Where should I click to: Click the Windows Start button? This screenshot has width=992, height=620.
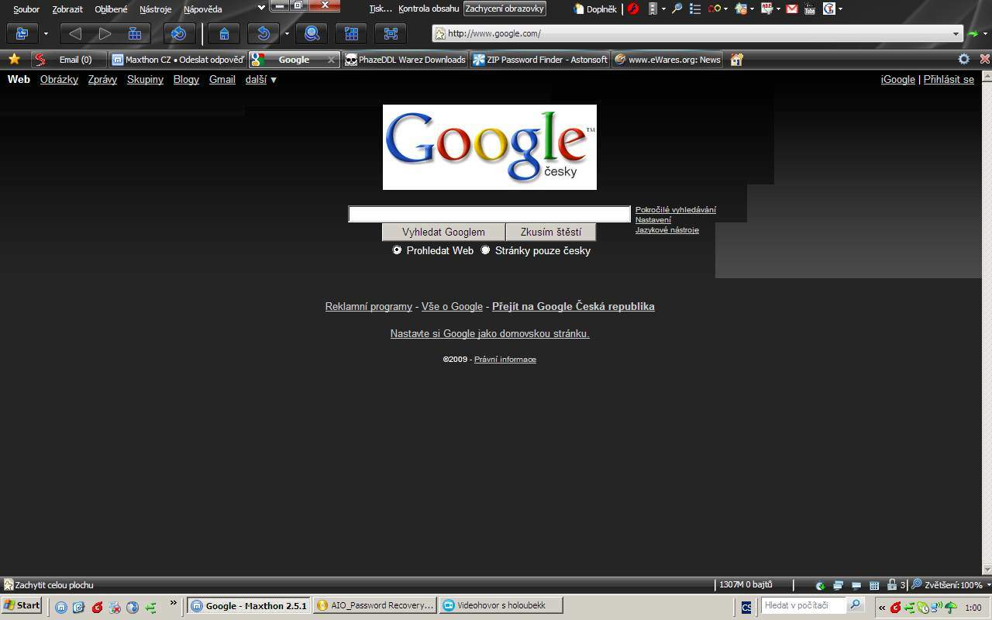(22, 606)
